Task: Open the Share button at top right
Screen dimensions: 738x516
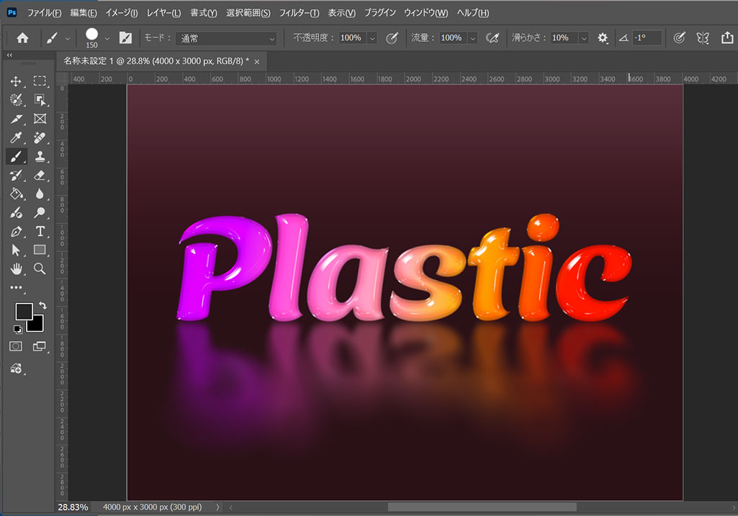Action: pyautogui.click(x=726, y=38)
